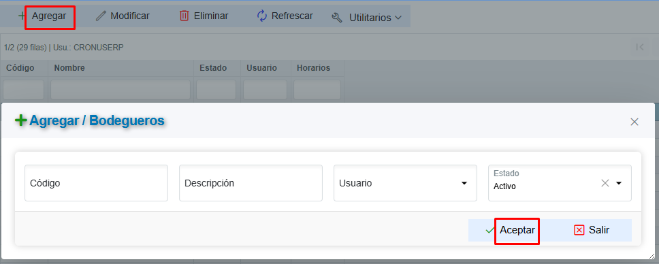The image size is (659, 264).
Task: Click the green checkmark icon on Aceptar
Action: (489, 231)
